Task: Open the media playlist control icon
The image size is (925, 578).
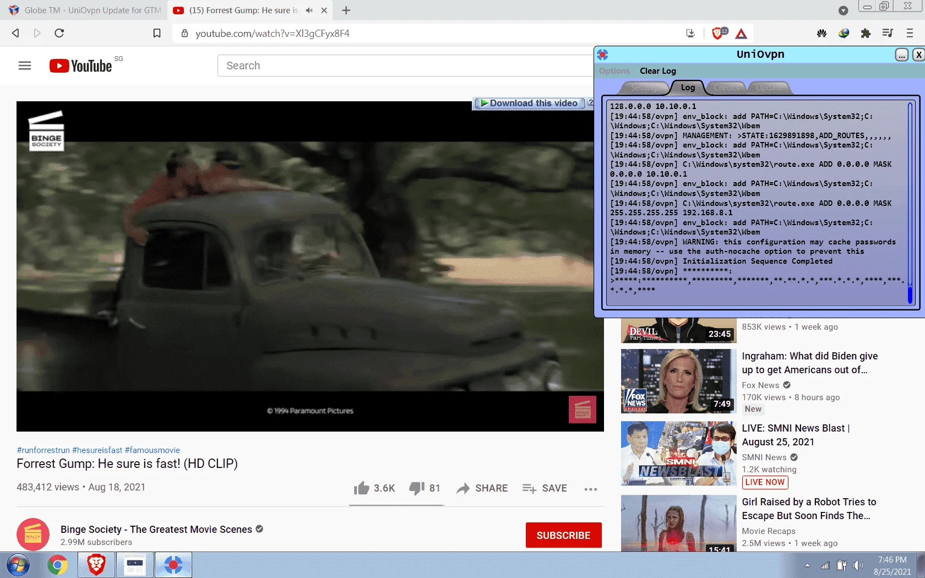Action: tap(888, 33)
